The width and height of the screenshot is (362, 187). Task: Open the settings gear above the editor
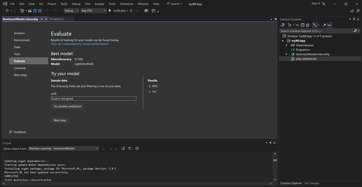click(x=275, y=19)
